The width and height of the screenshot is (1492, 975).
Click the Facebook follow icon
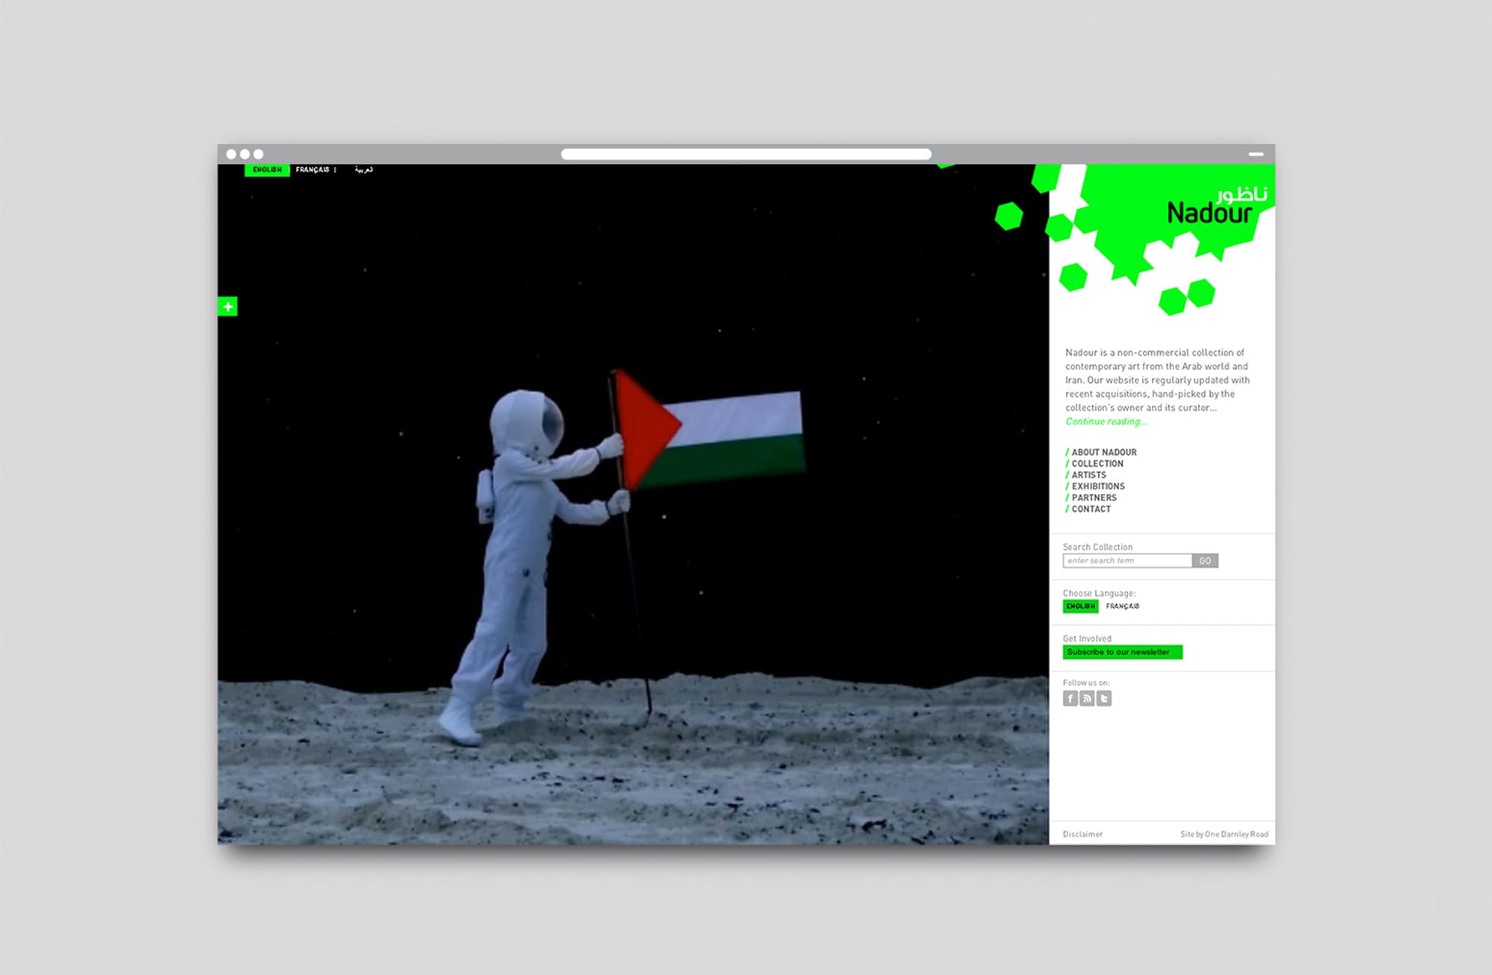[1070, 698]
